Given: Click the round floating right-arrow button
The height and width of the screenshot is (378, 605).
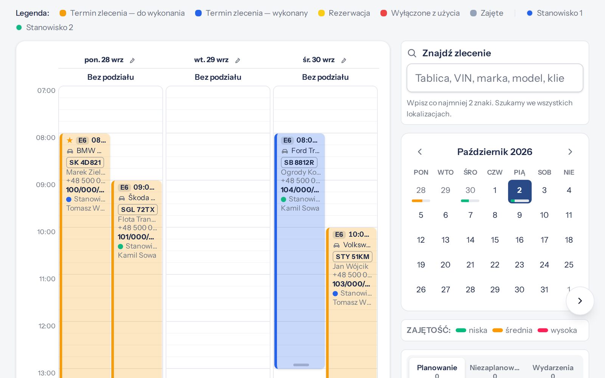Looking at the screenshot, I should coord(580,301).
